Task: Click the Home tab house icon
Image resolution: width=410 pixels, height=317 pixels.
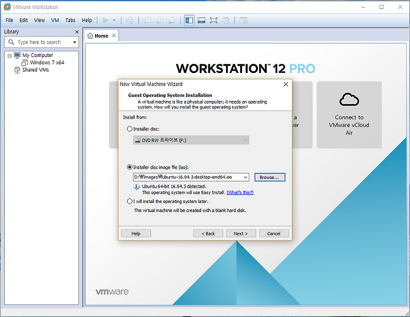Action: coord(90,35)
